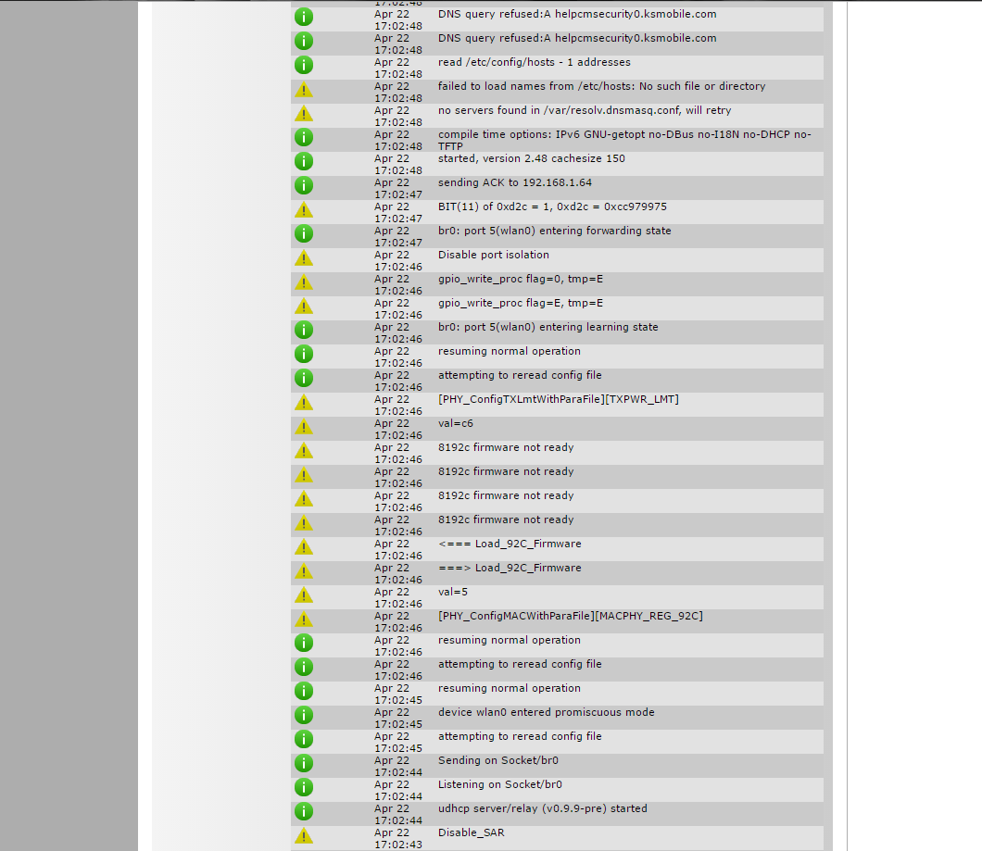
Task: Click warning icon beside '[MACPHY_REG_92C]' entry
Action: [304, 619]
